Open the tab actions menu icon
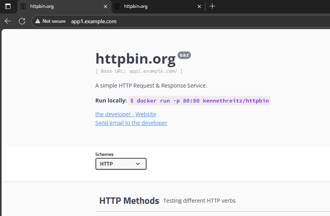The width and height of the screenshot is (330, 216). coord(8,6)
